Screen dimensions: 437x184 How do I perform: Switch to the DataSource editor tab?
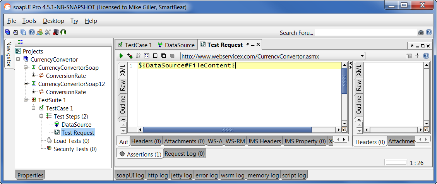176,45
